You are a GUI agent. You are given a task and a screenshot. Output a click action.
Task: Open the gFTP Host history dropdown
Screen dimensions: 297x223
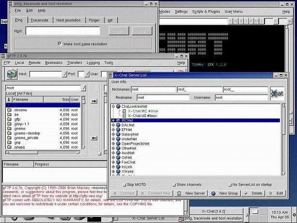[x=65, y=74]
